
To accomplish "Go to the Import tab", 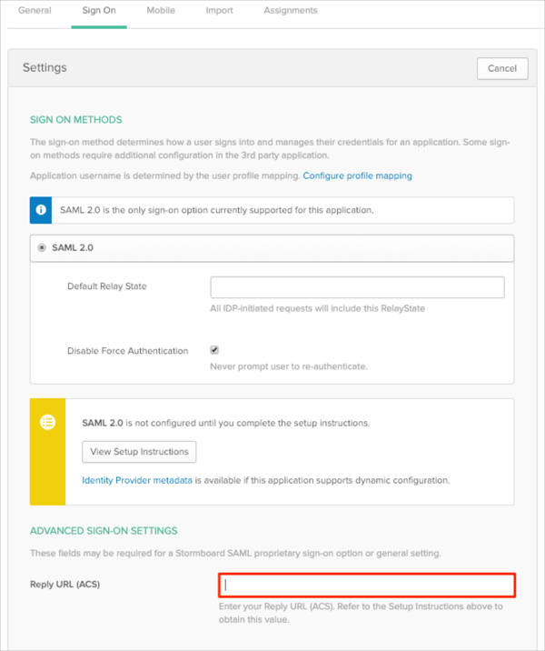I will tap(220, 10).
